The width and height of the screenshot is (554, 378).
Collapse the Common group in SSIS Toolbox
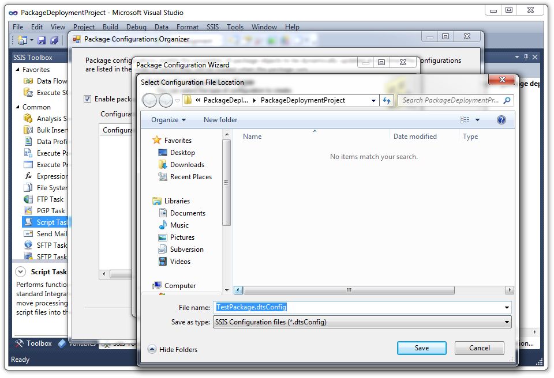tap(18, 107)
